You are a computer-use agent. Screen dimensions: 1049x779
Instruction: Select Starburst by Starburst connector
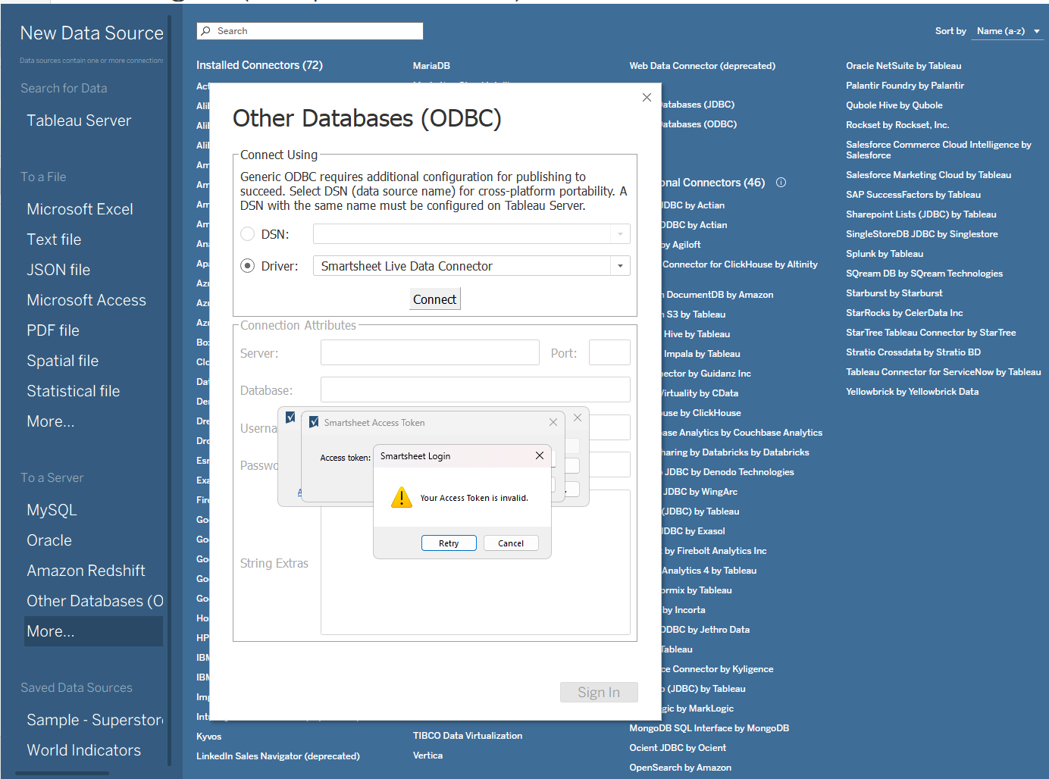pyautogui.click(x=894, y=293)
